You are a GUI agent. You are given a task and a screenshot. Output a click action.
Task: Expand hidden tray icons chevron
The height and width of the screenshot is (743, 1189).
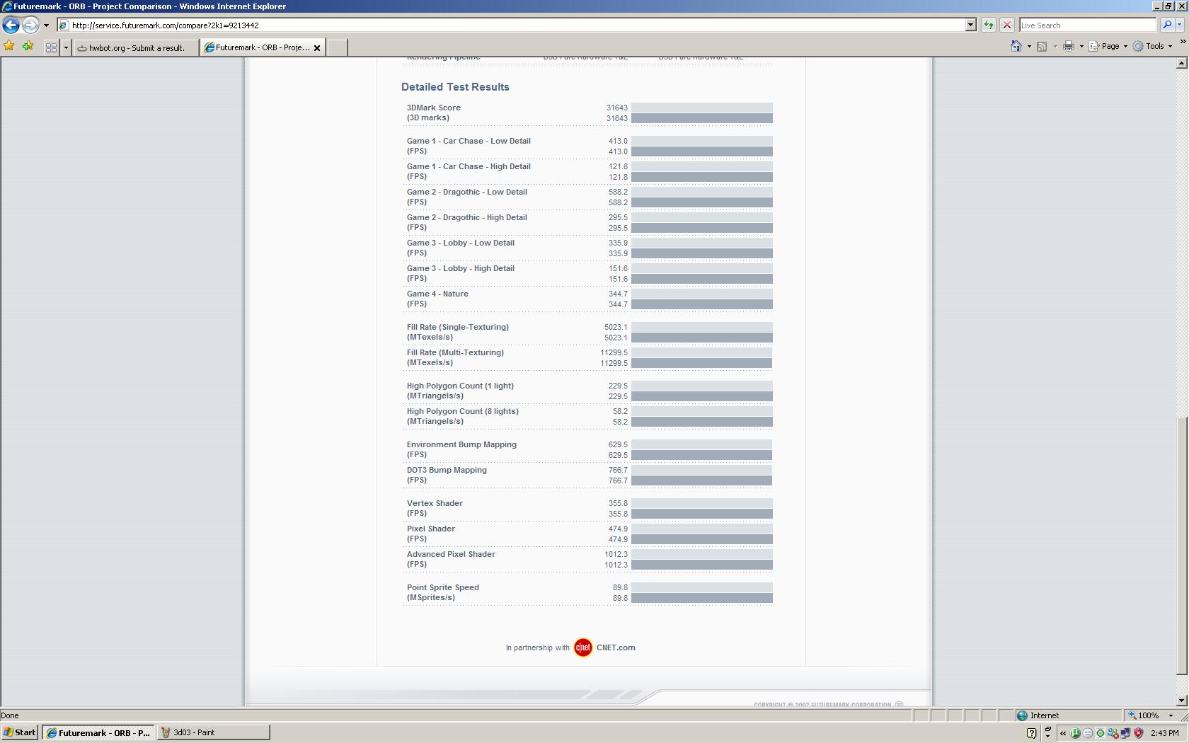pyautogui.click(x=1063, y=733)
